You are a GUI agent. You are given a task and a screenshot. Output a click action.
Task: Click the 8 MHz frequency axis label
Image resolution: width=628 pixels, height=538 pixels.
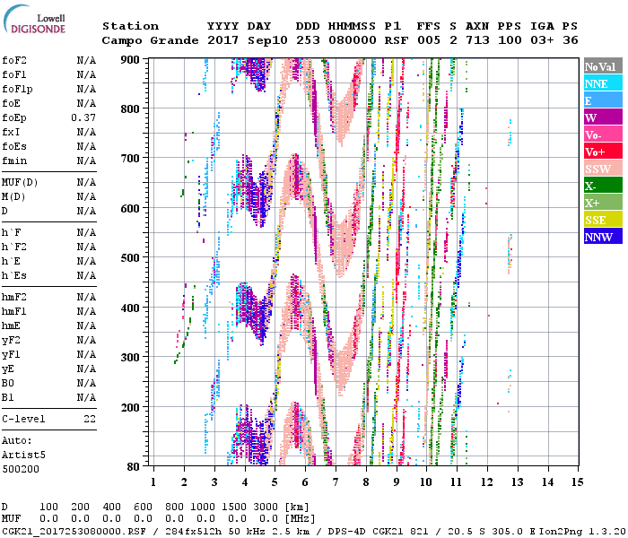(366, 482)
